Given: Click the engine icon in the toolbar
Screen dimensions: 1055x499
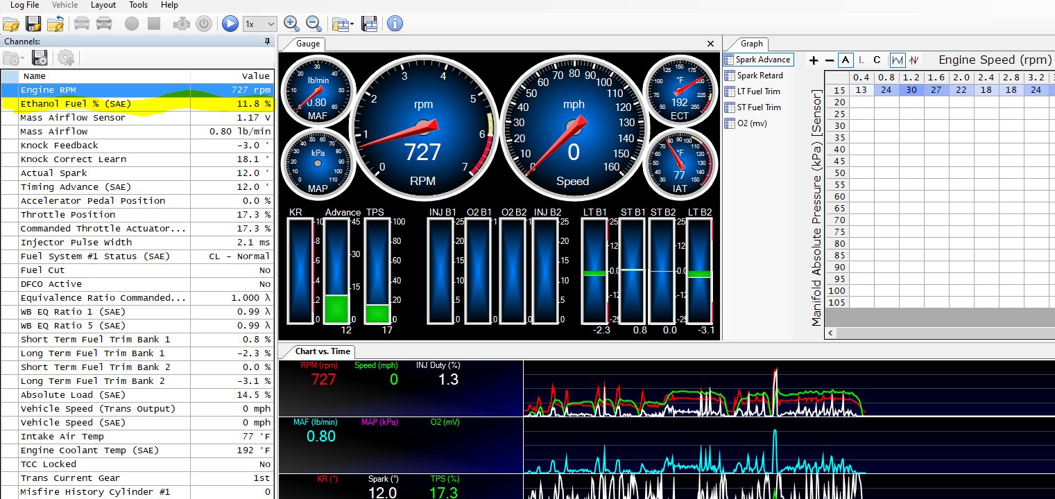Looking at the screenshot, I should (x=181, y=24).
